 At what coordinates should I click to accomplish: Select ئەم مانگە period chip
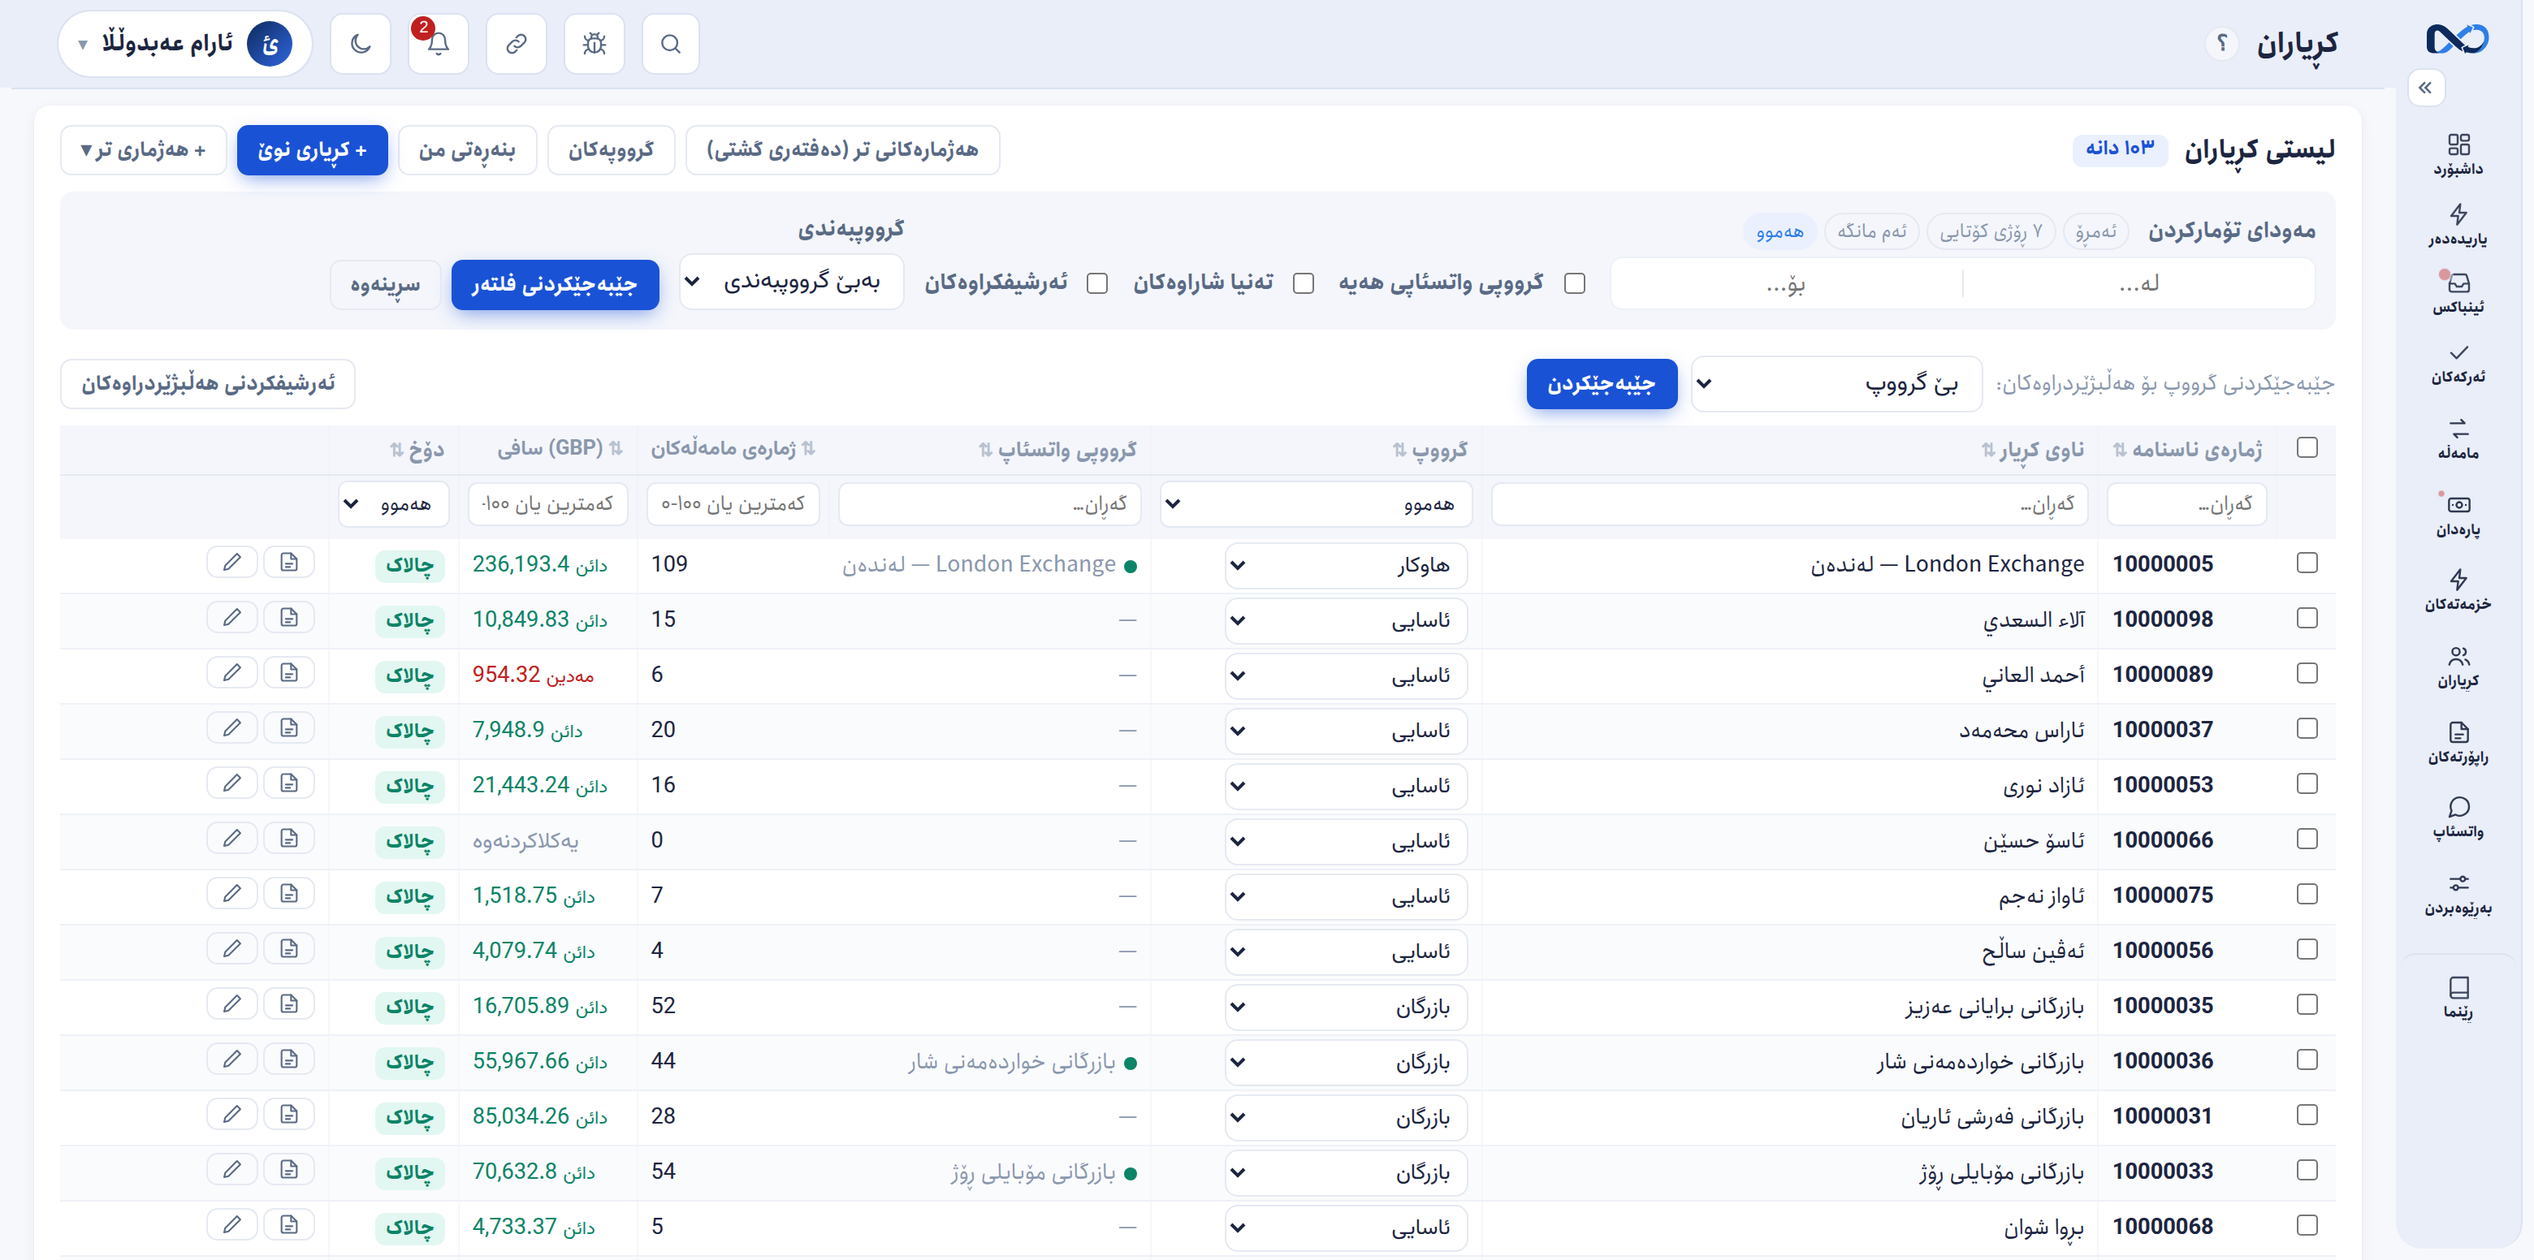[1871, 231]
